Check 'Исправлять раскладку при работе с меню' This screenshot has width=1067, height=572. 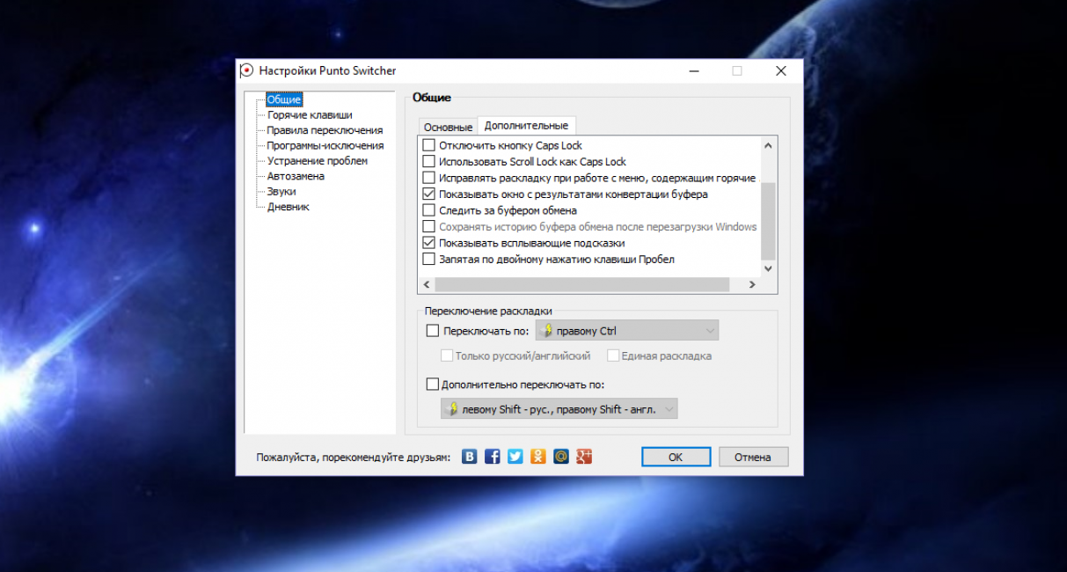point(429,178)
